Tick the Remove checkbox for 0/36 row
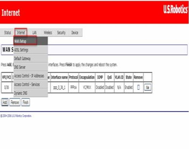Image resolution: width=189 pixels, height=149 pixels. click(139, 87)
